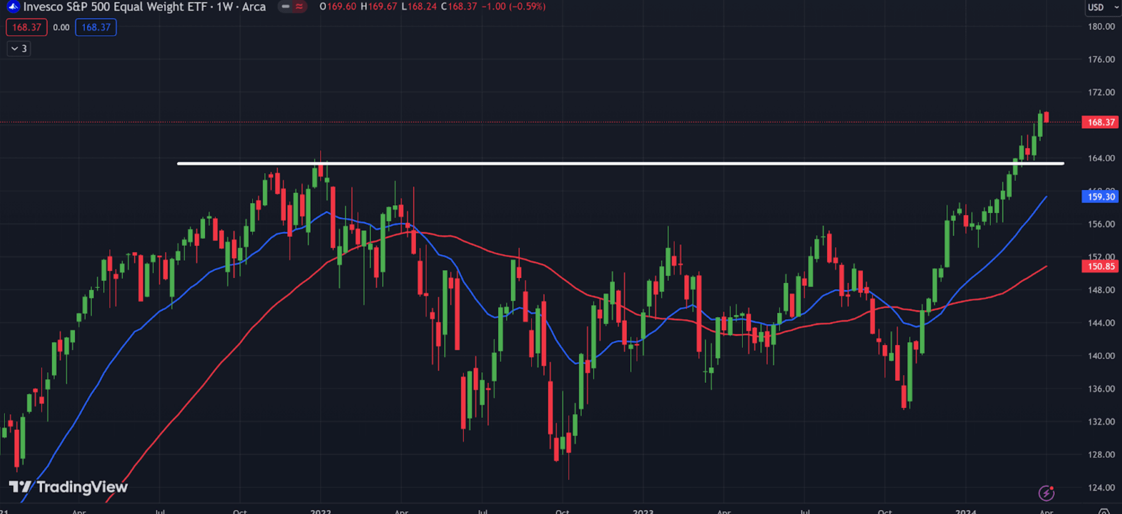Viewport: 1122px width, 514px height.
Task: Click the purple lightning events icon
Action: click(x=1046, y=493)
